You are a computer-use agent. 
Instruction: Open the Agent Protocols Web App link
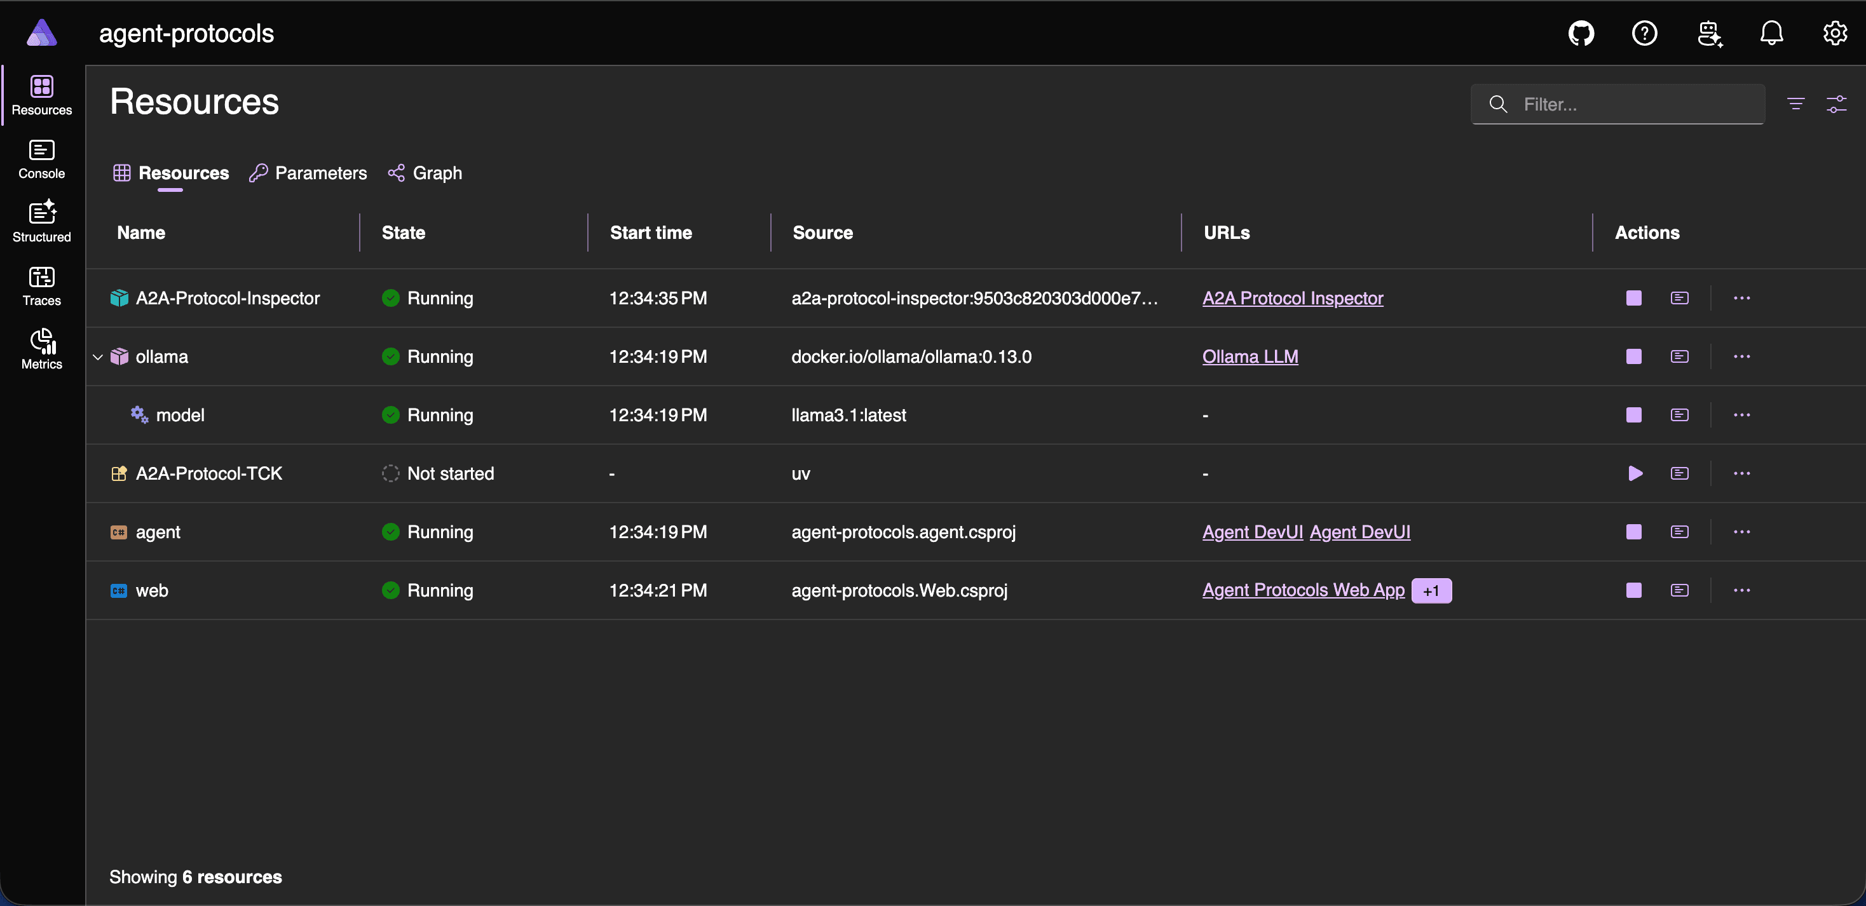1303,590
